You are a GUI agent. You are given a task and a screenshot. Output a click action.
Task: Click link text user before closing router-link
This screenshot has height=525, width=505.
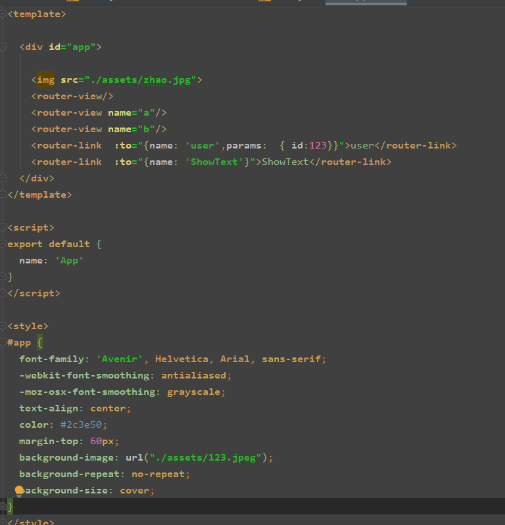(x=362, y=146)
